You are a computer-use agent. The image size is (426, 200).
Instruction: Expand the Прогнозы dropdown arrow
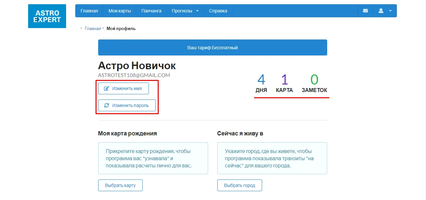197,11
